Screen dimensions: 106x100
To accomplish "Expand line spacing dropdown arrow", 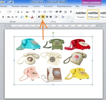I will [58, 17].
